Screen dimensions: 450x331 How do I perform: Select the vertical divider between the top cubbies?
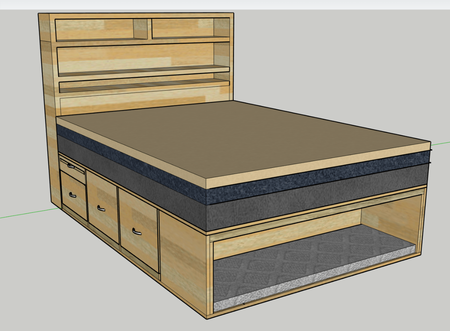pyautogui.click(x=150, y=29)
